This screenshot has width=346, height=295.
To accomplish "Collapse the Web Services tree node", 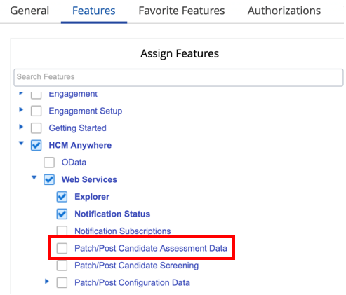I will (34, 177).
